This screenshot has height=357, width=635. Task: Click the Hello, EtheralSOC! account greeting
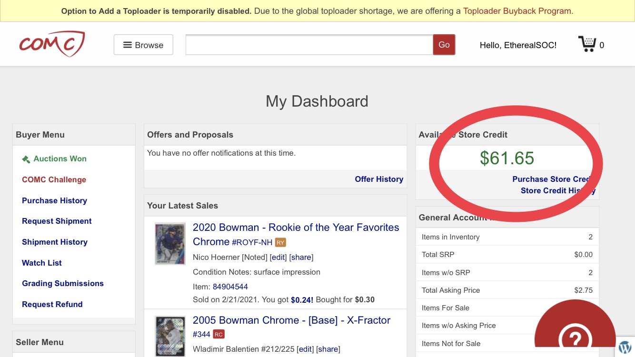click(518, 45)
